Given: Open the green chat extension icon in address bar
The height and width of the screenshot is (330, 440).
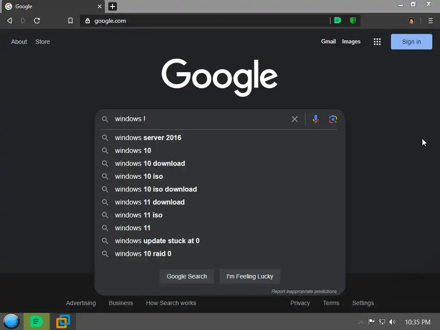Looking at the screenshot, I should click(x=338, y=21).
